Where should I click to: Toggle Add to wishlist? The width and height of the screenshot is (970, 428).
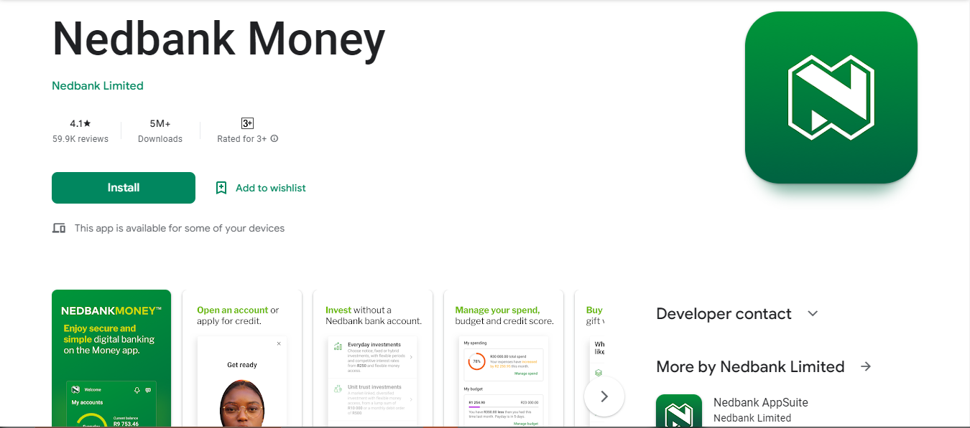pos(270,187)
